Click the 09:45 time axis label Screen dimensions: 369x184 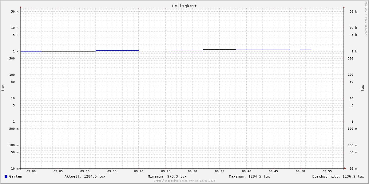point(273,171)
